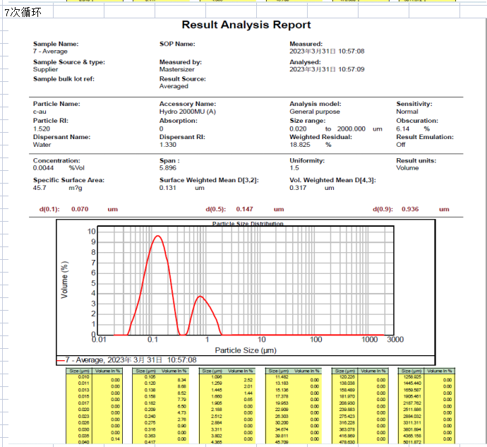Select the volume value 0.14

(115, 439)
